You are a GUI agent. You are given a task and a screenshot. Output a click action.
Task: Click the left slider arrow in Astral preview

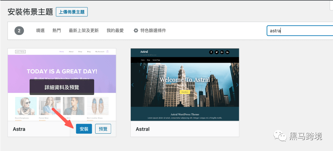click(x=133, y=85)
